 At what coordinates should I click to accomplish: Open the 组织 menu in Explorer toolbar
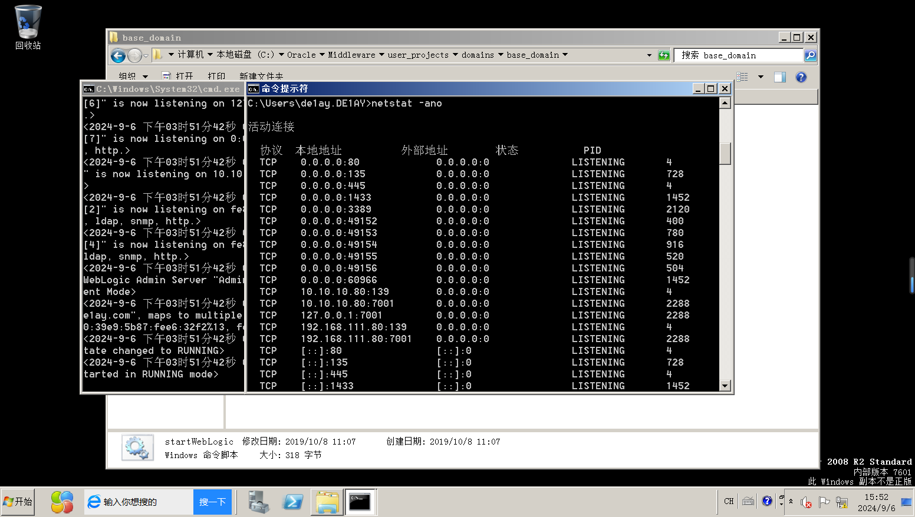[133, 77]
